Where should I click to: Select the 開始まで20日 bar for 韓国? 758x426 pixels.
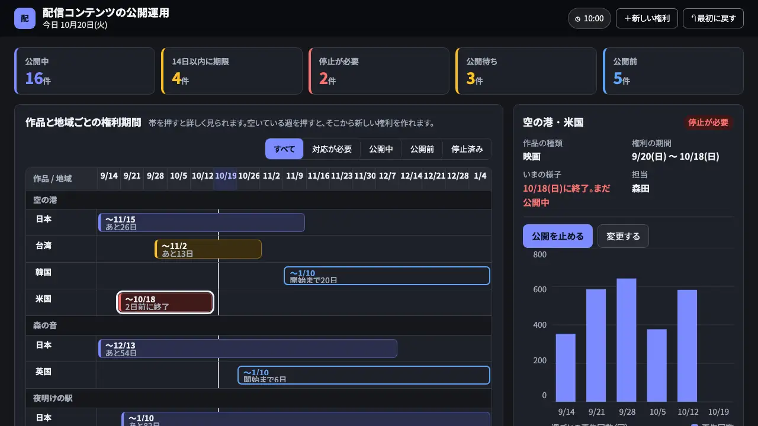[x=387, y=276]
